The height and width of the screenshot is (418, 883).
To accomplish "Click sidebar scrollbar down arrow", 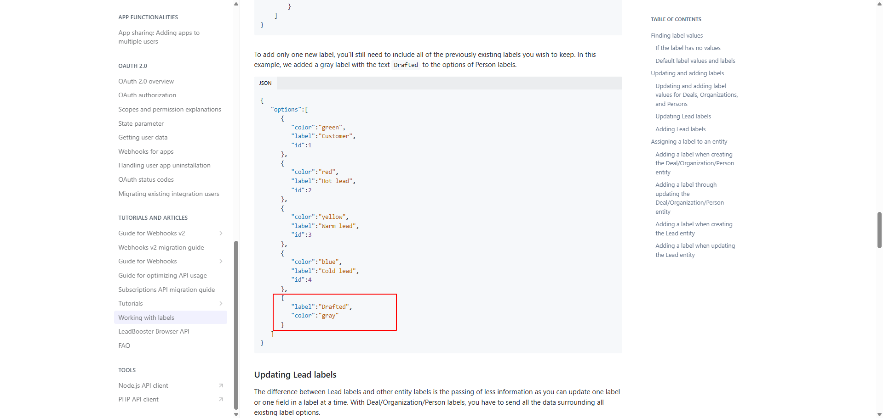I will pyautogui.click(x=236, y=414).
